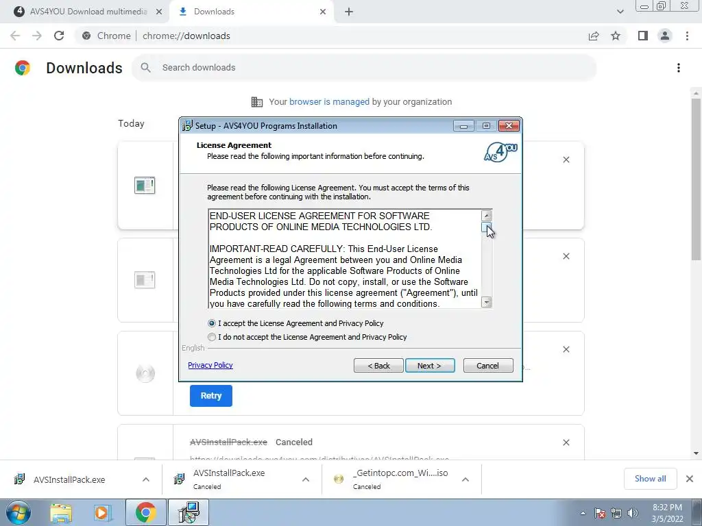The height and width of the screenshot is (526, 702).
Task: Expand options for canceled AVSInstallPack.exe shelf item
Action: point(306,479)
